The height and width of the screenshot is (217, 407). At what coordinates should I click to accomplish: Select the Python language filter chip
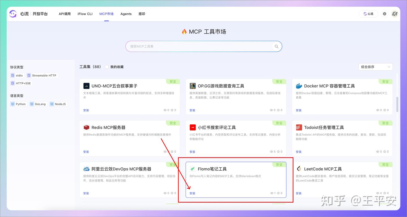18,104
